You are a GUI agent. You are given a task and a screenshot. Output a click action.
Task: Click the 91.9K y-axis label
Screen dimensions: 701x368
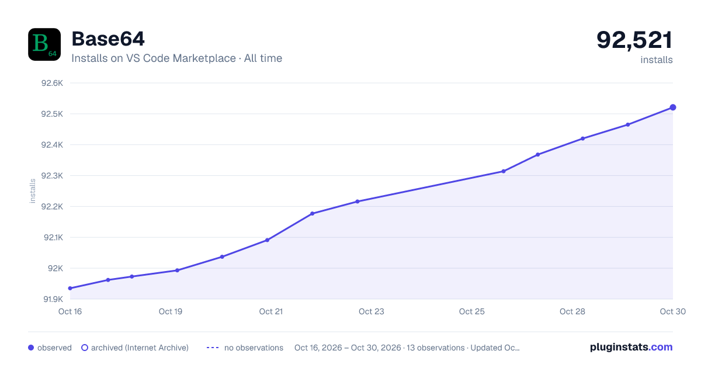tap(52, 299)
